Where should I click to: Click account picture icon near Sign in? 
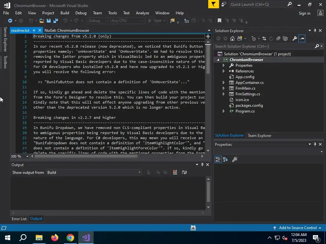click(320, 13)
